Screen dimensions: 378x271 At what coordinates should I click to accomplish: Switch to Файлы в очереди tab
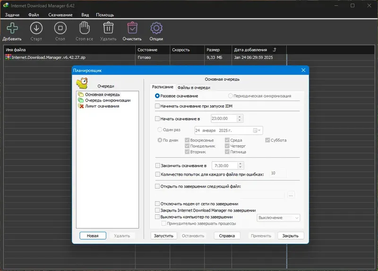194,88
